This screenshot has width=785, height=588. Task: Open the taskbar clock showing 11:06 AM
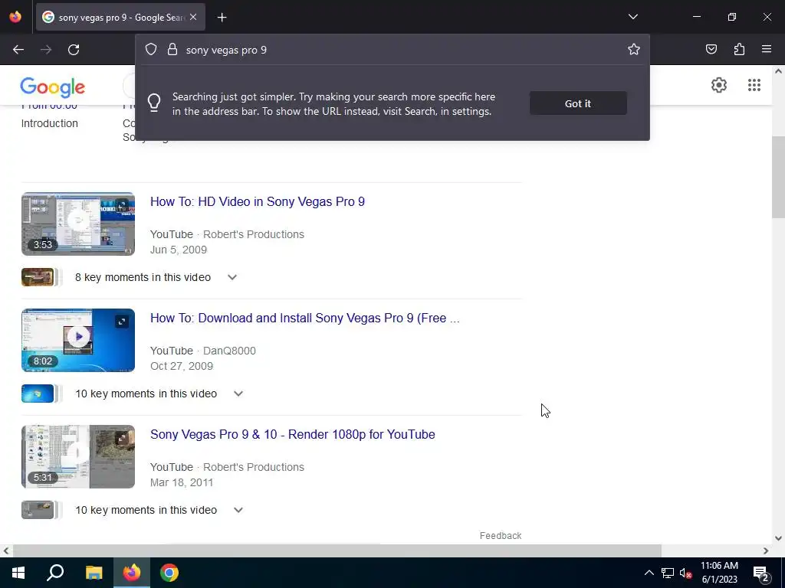719,573
